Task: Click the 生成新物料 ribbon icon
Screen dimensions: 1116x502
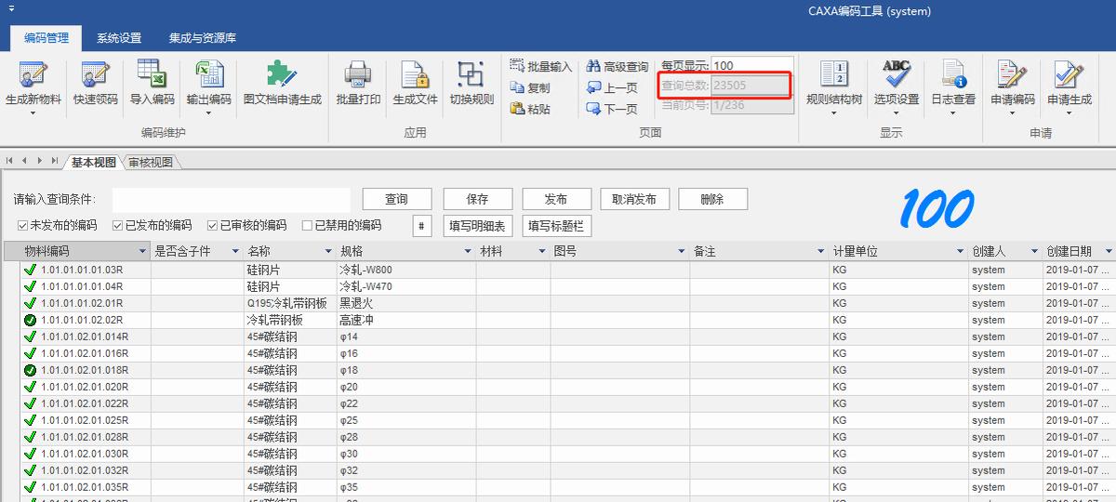Action: [x=33, y=74]
